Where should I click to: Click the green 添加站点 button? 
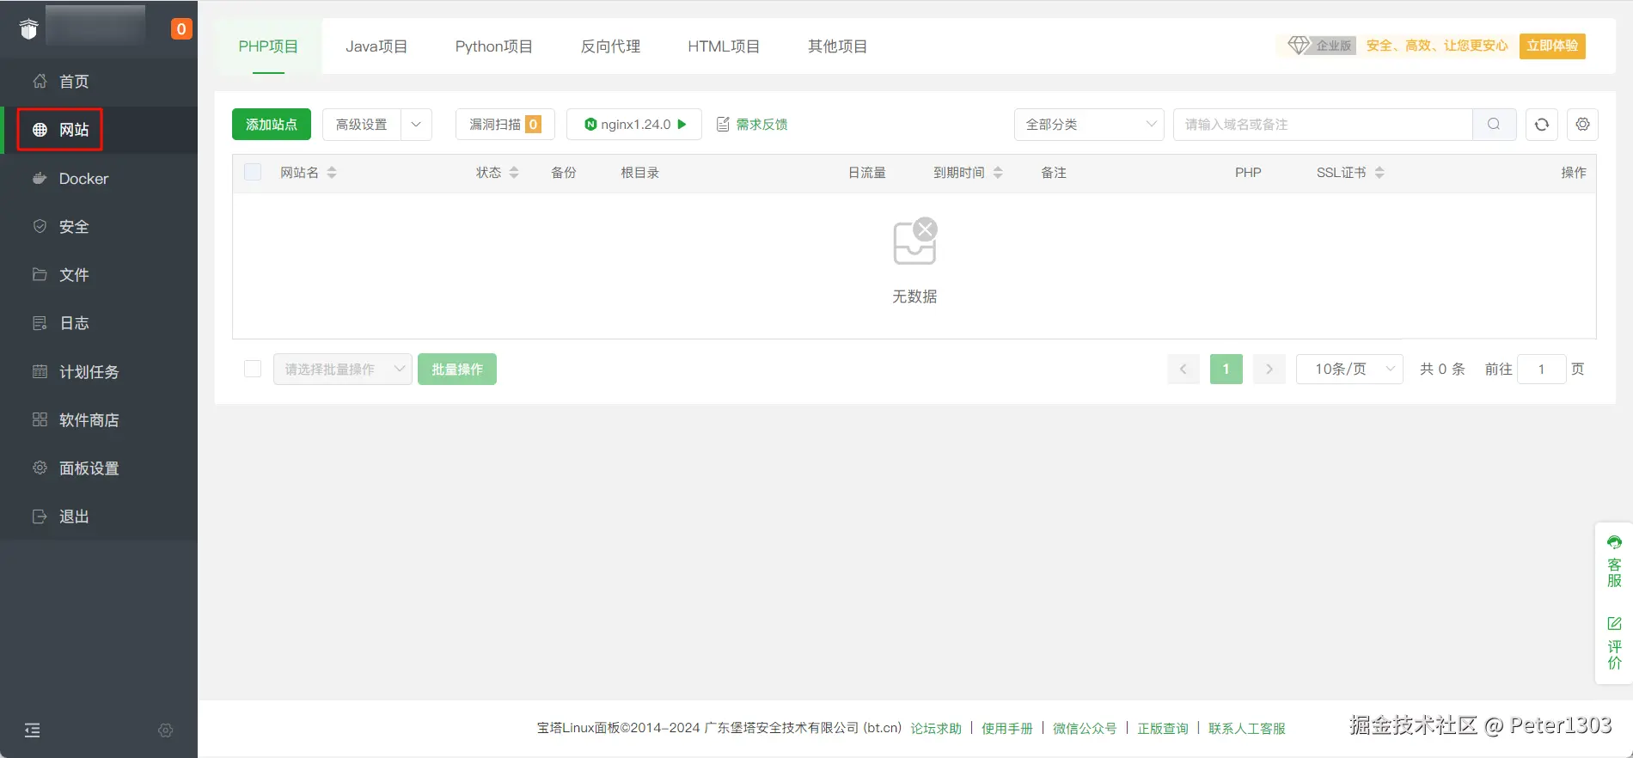[272, 125]
